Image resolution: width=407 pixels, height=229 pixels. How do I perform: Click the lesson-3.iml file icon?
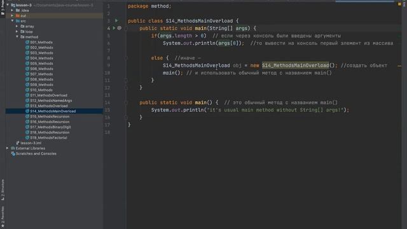coord(18,143)
